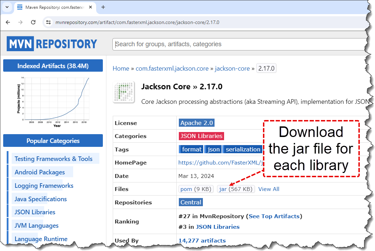Image resolution: width=375 pixels, height=251 pixels.
Task: Click the Apache 2.0 license badge
Action: pos(197,122)
